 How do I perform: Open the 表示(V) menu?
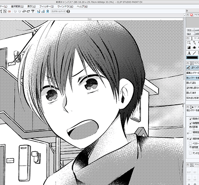click(x=31, y=7)
